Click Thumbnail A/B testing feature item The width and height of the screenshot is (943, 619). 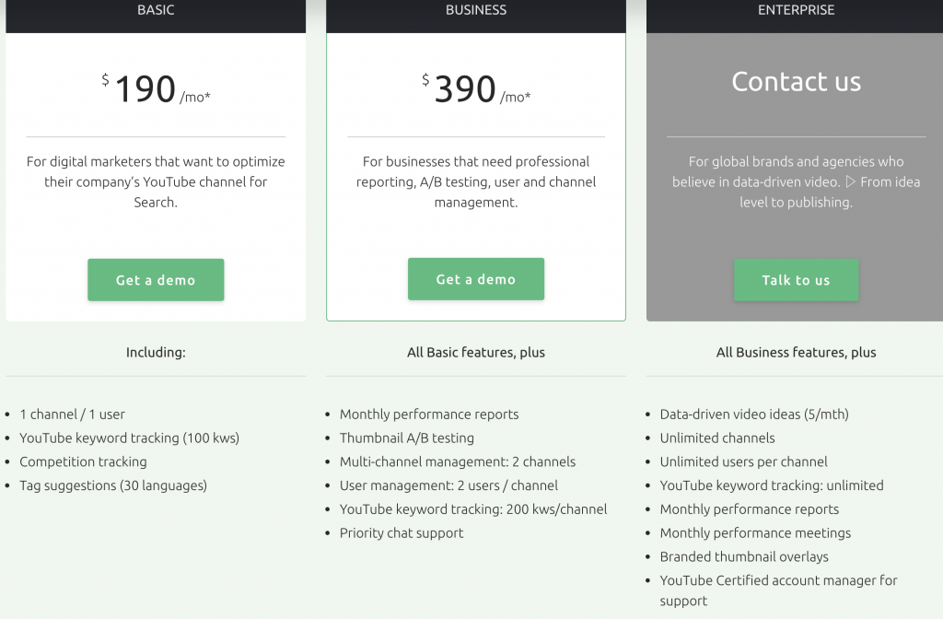(406, 438)
